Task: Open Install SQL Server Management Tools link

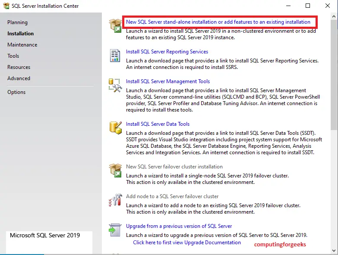Action: pyautogui.click(x=168, y=81)
